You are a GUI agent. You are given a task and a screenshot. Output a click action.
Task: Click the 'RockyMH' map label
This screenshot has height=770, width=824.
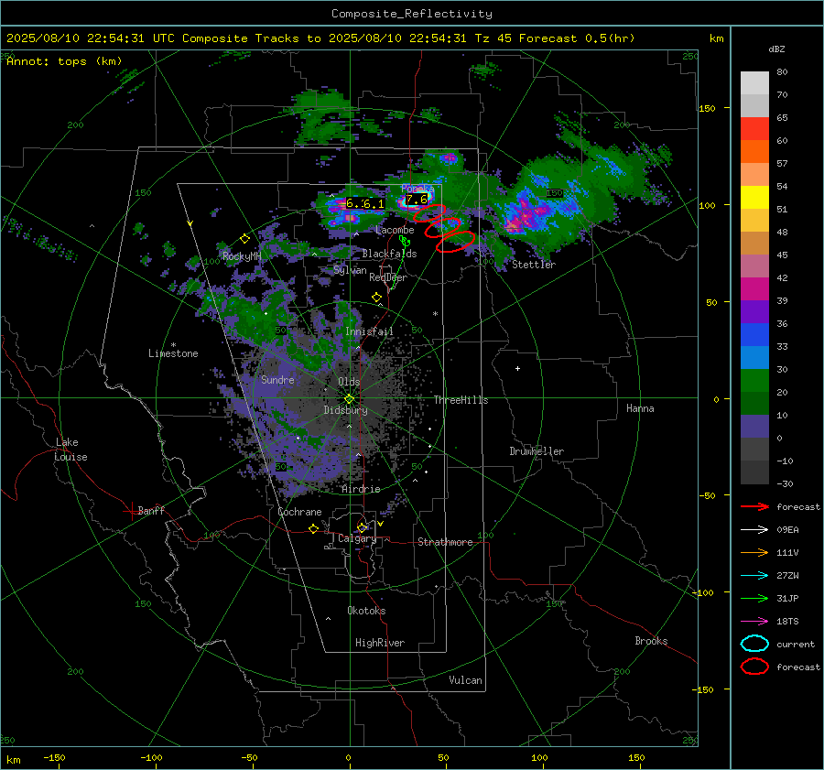click(x=242, y=256)
